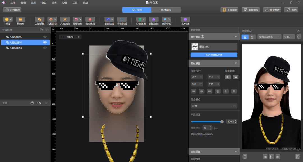The image size is (303, 162).
Task: Open the 视图 menu
Action: click(33, 3)
